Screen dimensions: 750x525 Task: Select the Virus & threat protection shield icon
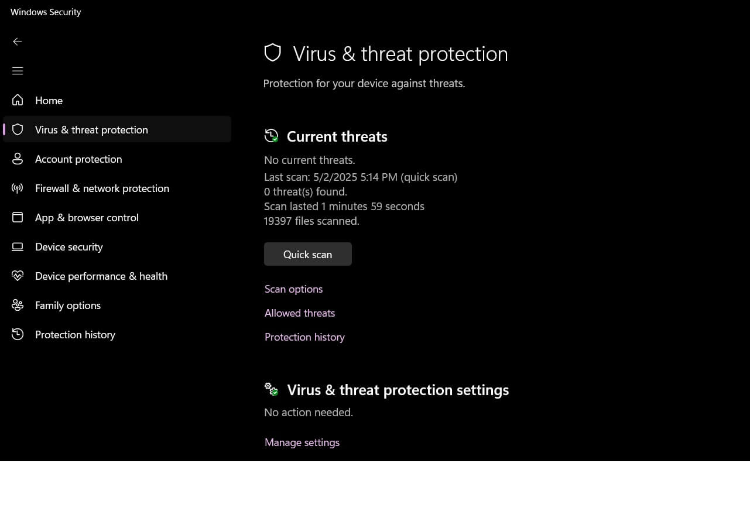tap(18, 129)
